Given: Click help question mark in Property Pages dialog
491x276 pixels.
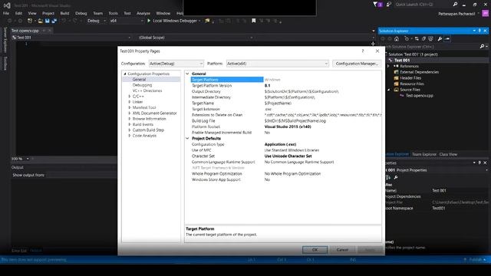Looking at the screenshot, I should tap(363, 51).
